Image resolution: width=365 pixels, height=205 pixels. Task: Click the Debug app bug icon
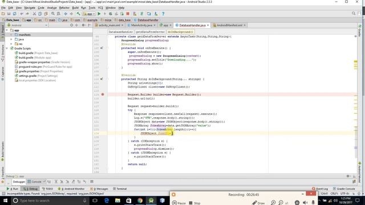pos(111,14)
